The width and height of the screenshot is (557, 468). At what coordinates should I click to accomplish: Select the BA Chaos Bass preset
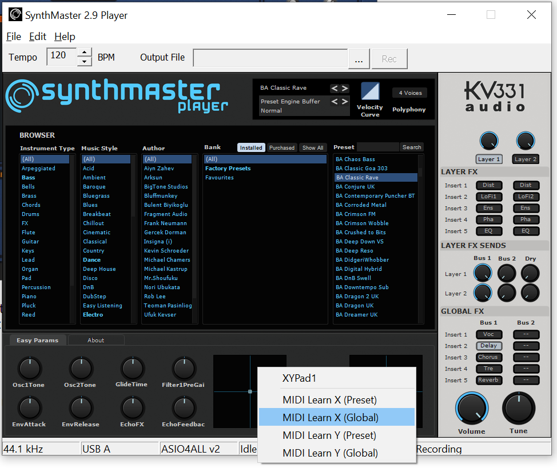click(355, 159)
